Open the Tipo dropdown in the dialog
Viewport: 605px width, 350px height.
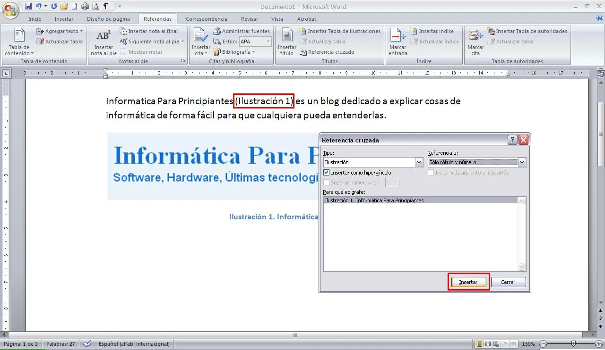tap(419, 162)
